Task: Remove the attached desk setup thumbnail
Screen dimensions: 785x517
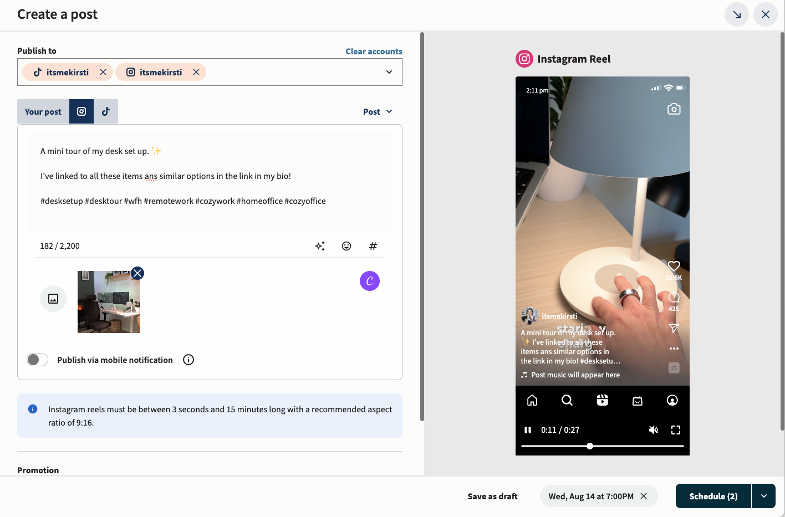Action: pyautogui.click(x=137, y=273)
